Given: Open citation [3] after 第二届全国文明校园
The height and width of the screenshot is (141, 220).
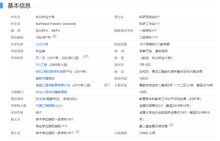Looking at the screenshot, I should (171, 125).
